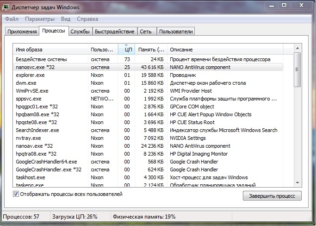Switch to the Службы tab
This screenshot has height=226, width=316.
[80, 31]
